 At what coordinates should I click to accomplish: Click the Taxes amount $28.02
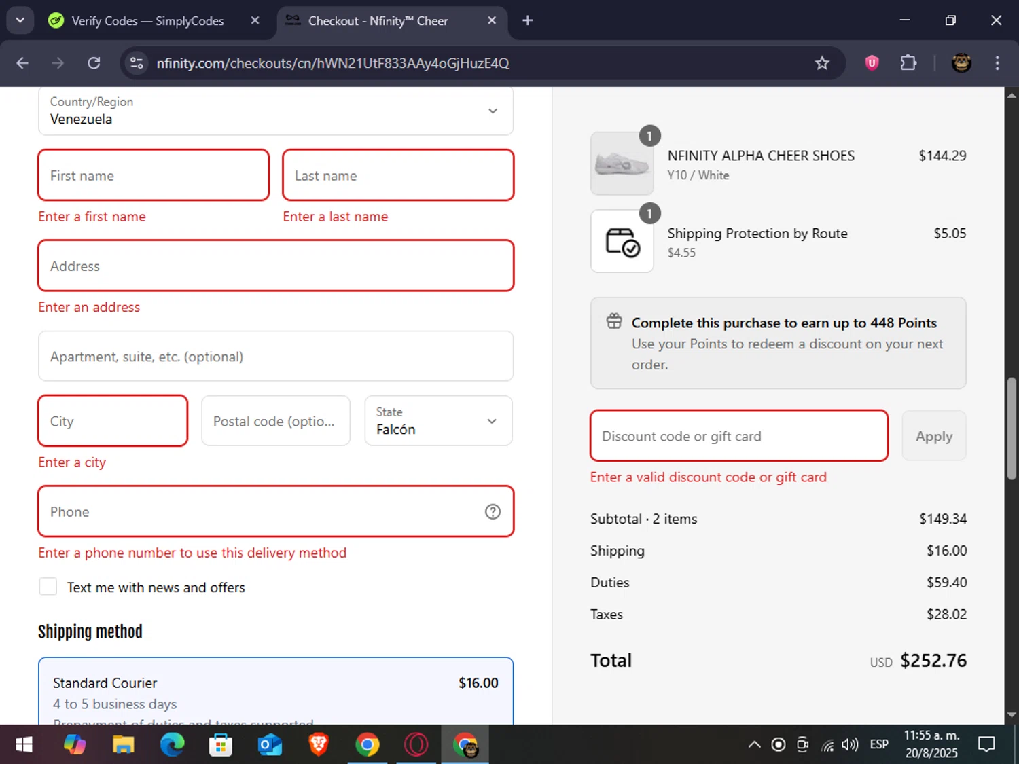[x=947, y=614]
